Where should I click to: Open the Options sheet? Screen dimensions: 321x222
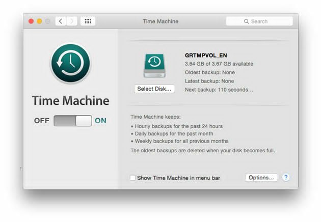click(x=261, y=177)
